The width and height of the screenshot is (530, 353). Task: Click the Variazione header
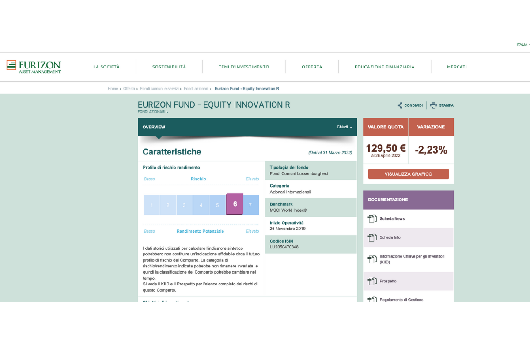(431, 127)
